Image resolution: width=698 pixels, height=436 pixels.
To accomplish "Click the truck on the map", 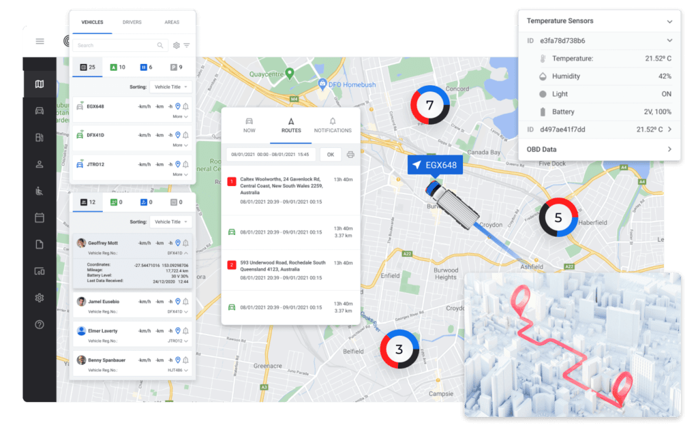I will tap(453, 206).
